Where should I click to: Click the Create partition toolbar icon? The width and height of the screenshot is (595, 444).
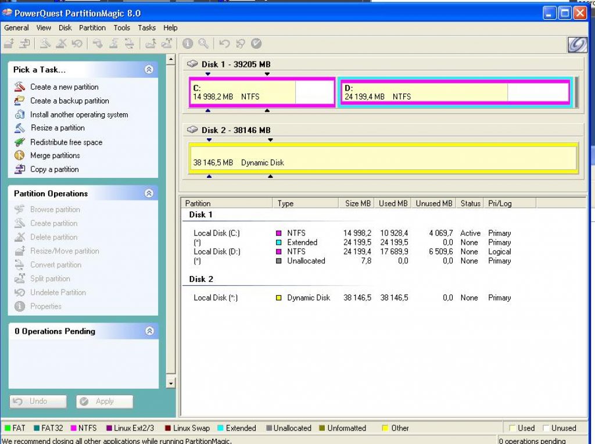click(45, 44)
